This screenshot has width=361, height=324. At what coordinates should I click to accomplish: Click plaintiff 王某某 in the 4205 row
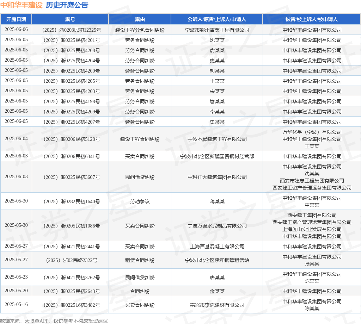pos(217,81)
